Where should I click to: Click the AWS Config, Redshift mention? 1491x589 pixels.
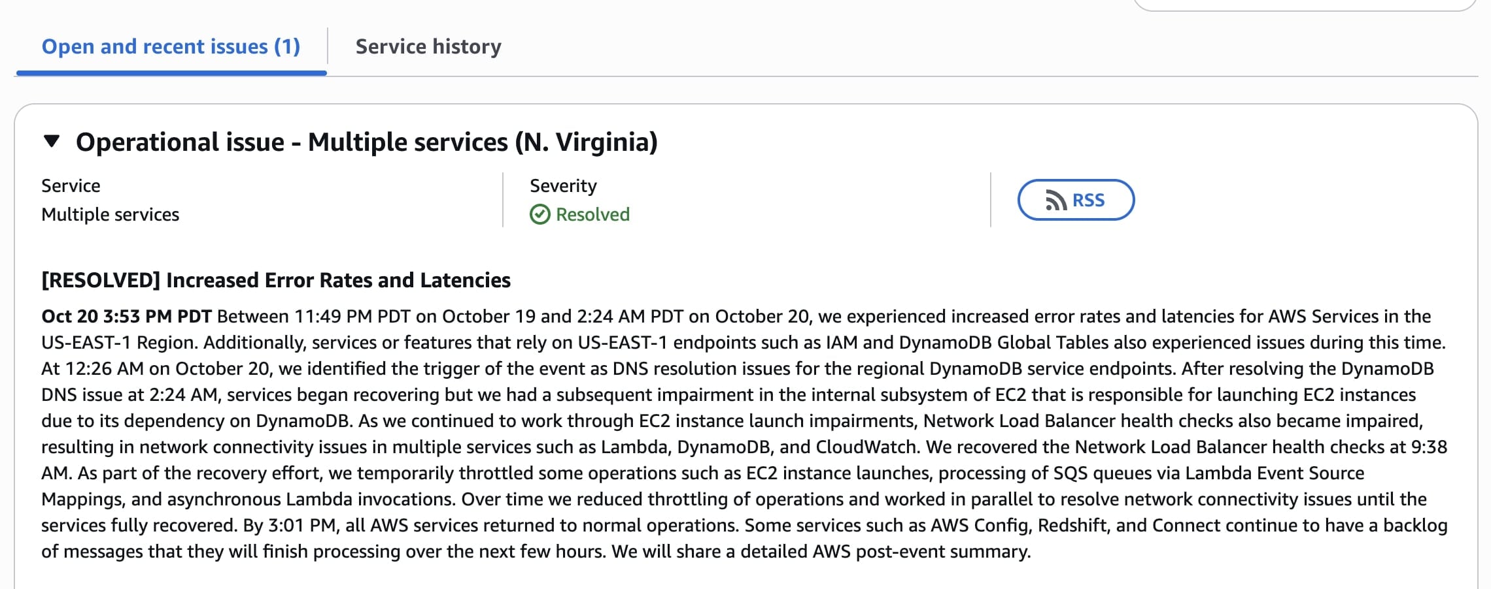1021,526
